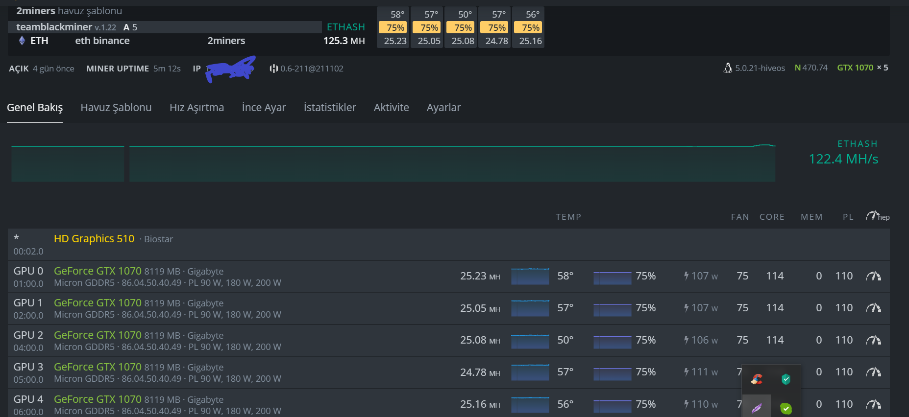Click GeForce GTX 1070 name in GPU 2 row
The image size is (909, 417).
pos(98,335)
